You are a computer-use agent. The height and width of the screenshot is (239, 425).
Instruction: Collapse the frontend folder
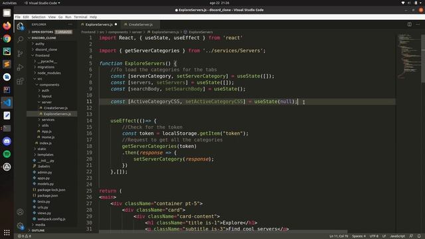42,55
